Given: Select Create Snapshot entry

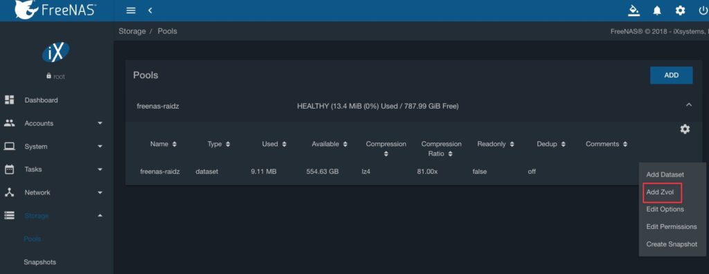Looking at the screenshot, I should (x=672, y=244).
